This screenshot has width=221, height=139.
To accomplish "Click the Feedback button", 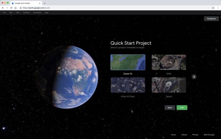I will click(211, 19).
